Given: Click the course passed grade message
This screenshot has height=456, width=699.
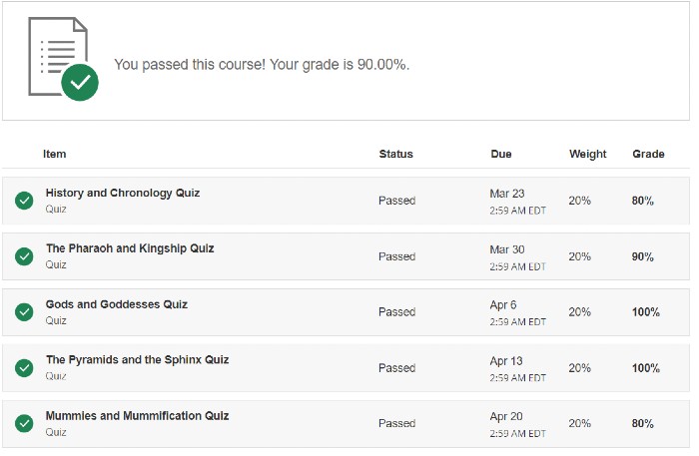Looking at the screenshot, I should pos(262,65).
